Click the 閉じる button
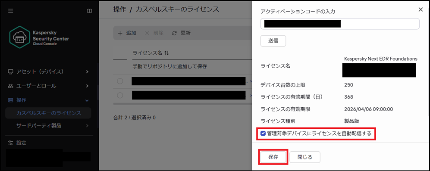This screenshot has width=430, height=171. click(305, 157)
